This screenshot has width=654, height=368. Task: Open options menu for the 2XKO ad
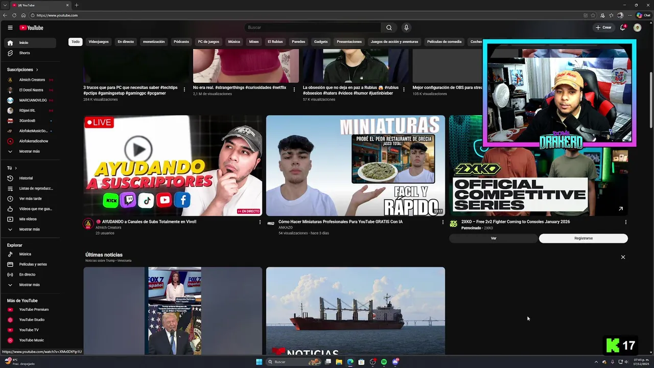coord(625,222)
